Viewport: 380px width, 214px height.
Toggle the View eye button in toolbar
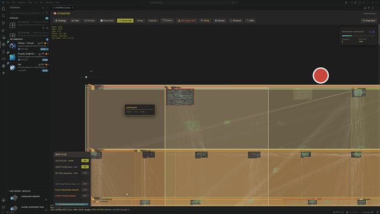(x=75, y=20)
